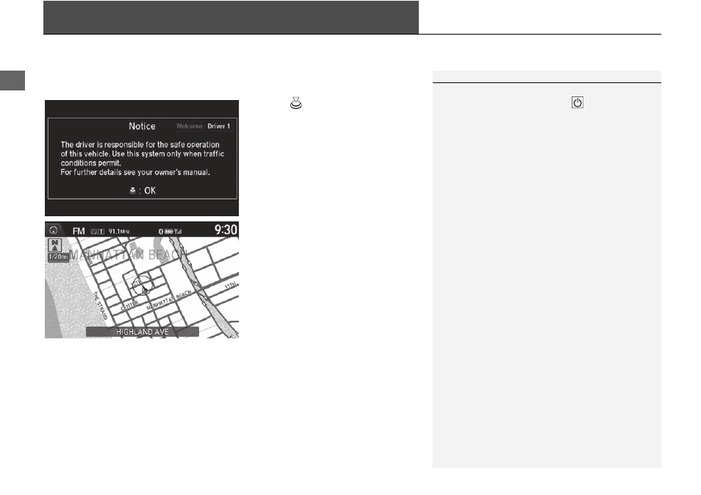Screen dimensions: 701x495
Task: Click the Welcome : Driver 1 label
Action: (203, 127)
